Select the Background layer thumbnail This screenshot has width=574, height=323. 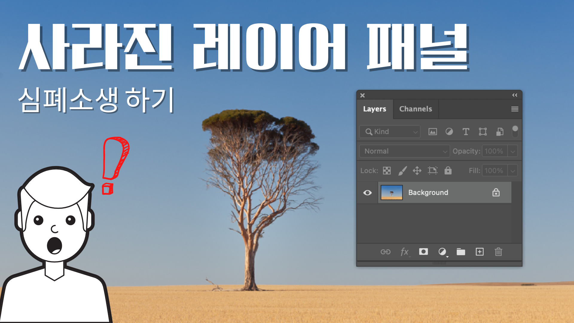tap(392, 193)
